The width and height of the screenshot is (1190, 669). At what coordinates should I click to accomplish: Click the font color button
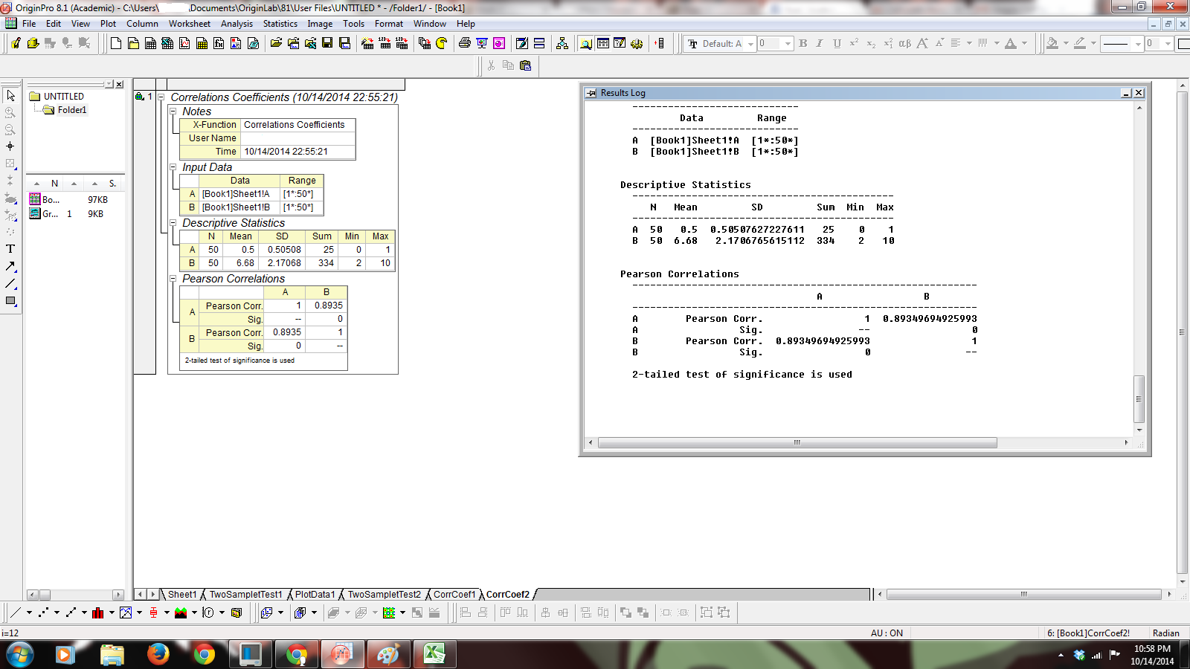1011,44
